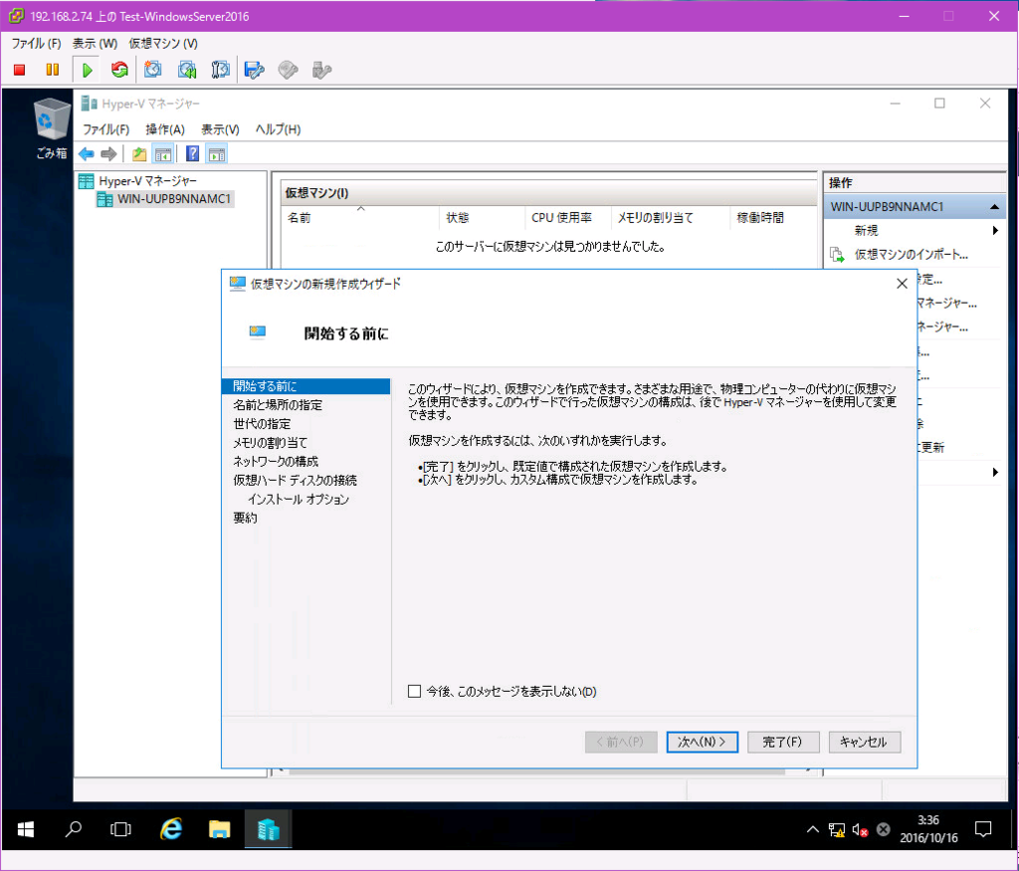Toggle the console tree visibility icon
Image resolution: width=1019 pixels, height=871 pixels.
(163, 153)
